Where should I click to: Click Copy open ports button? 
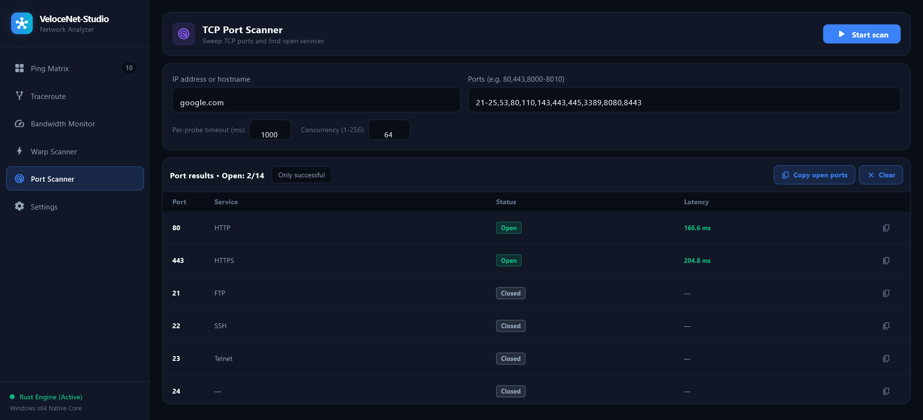tap(814, 175)
